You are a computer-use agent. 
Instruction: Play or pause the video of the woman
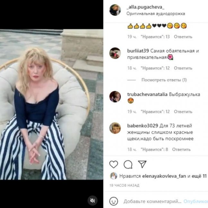[51, 104]
